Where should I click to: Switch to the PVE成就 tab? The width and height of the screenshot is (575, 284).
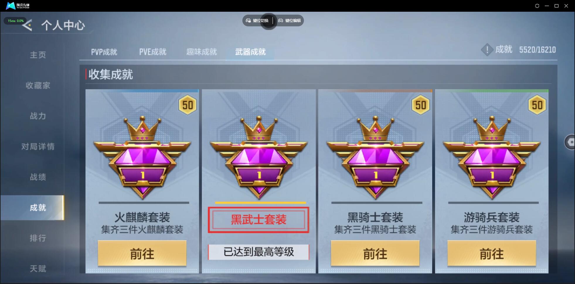153,52
